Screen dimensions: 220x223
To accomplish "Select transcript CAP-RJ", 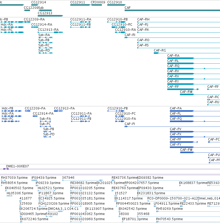I will [x=179, y=27].
